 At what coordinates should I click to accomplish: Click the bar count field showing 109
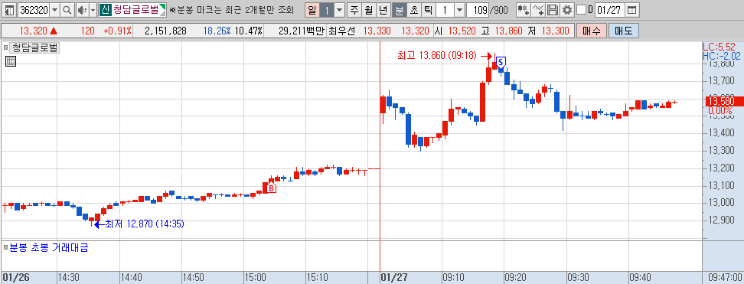coord(478,9)
